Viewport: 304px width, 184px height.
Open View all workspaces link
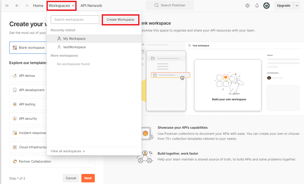tap(68, 151)
